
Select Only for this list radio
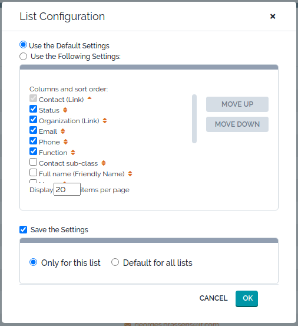pyautogui.click(x=33, y=262)
